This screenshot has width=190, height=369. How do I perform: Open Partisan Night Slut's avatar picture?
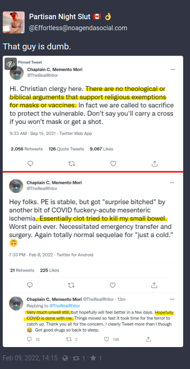pos(14,22)
